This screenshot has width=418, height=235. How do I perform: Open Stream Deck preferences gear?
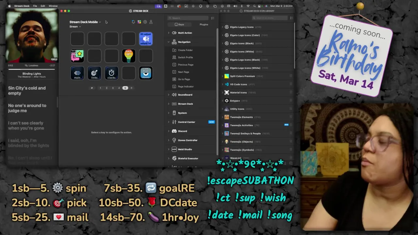coord(145,22)
